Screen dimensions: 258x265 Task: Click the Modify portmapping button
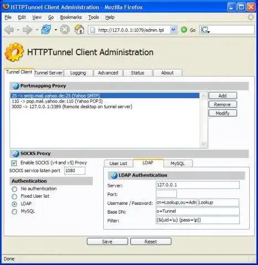click(223, 113)
